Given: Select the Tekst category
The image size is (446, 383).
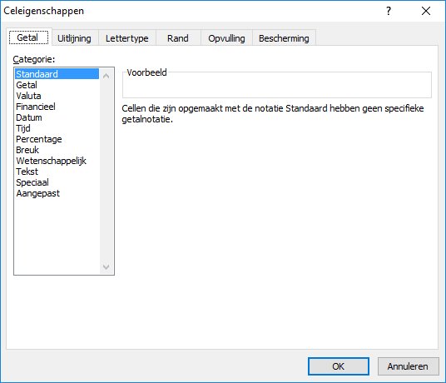Looking at the screenshot, I should (27, 172).
